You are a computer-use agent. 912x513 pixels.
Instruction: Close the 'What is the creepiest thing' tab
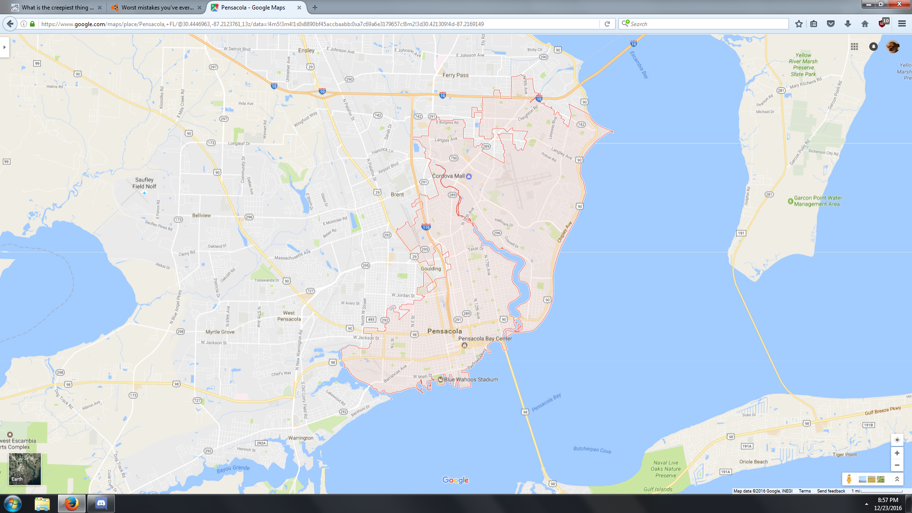tap(99, 8)
